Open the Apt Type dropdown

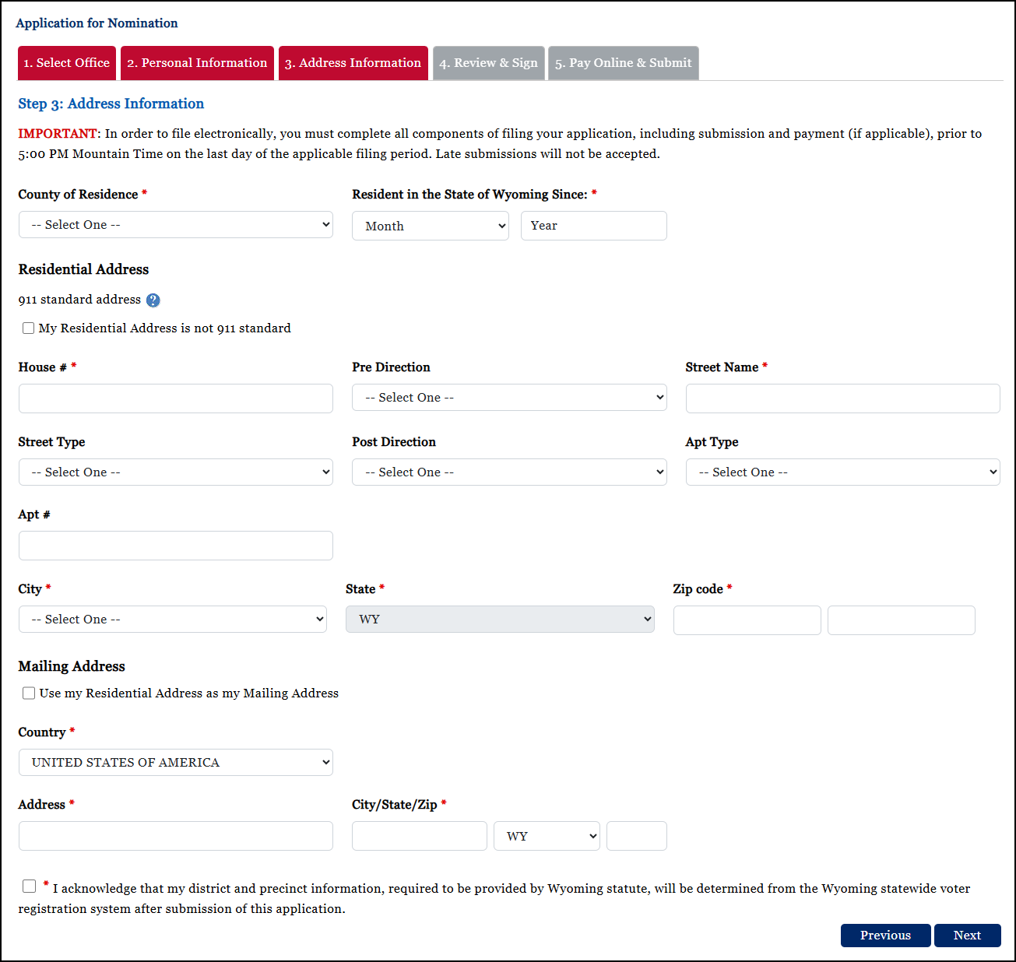point(843,472)
